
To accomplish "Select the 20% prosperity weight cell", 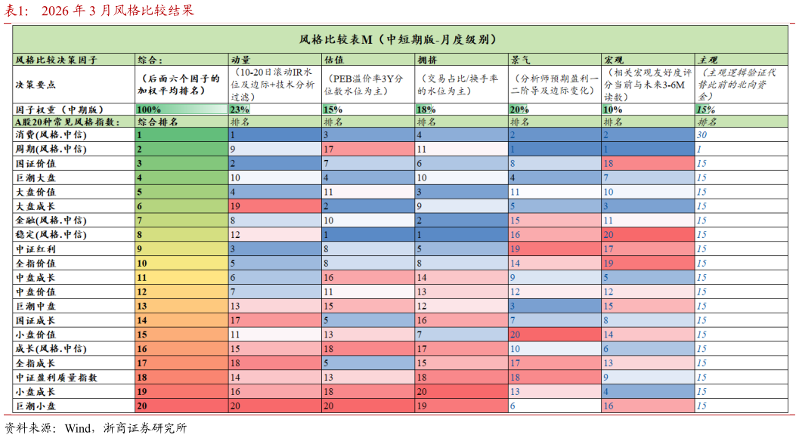I will click(555, 109).
